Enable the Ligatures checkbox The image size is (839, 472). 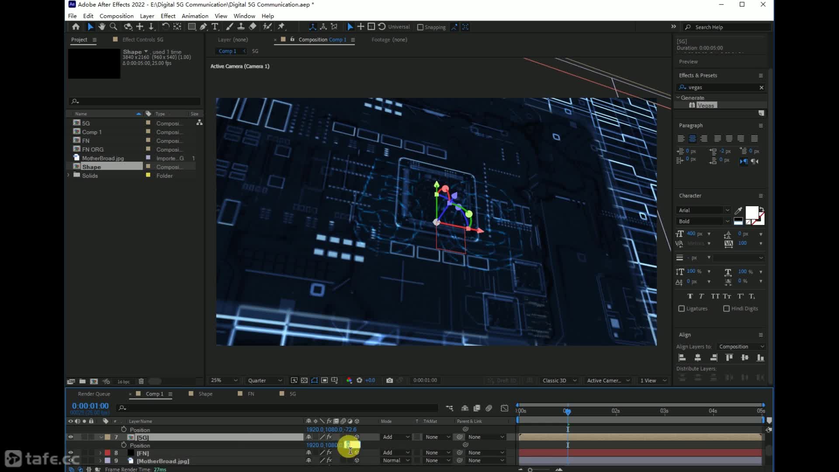(681, 309)
